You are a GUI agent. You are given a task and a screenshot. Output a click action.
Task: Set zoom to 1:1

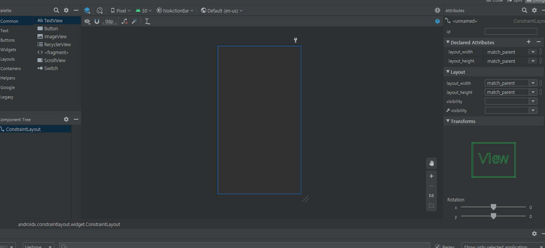pos(431,196)
